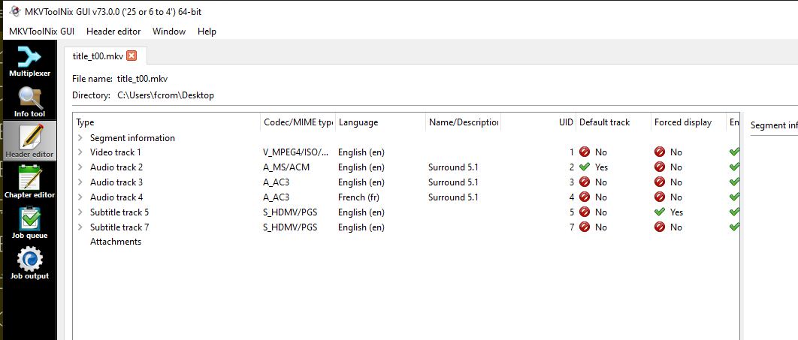Open the MKVToolNix GUI menu

click(x=42, y=32)
